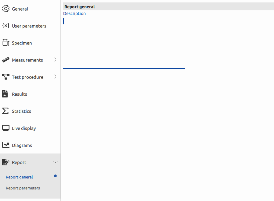
Task: Select the Results menu entry
Action: coord(20,94)
